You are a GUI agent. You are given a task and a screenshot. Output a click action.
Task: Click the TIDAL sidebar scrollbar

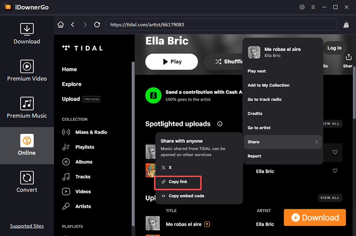point(133,144)
